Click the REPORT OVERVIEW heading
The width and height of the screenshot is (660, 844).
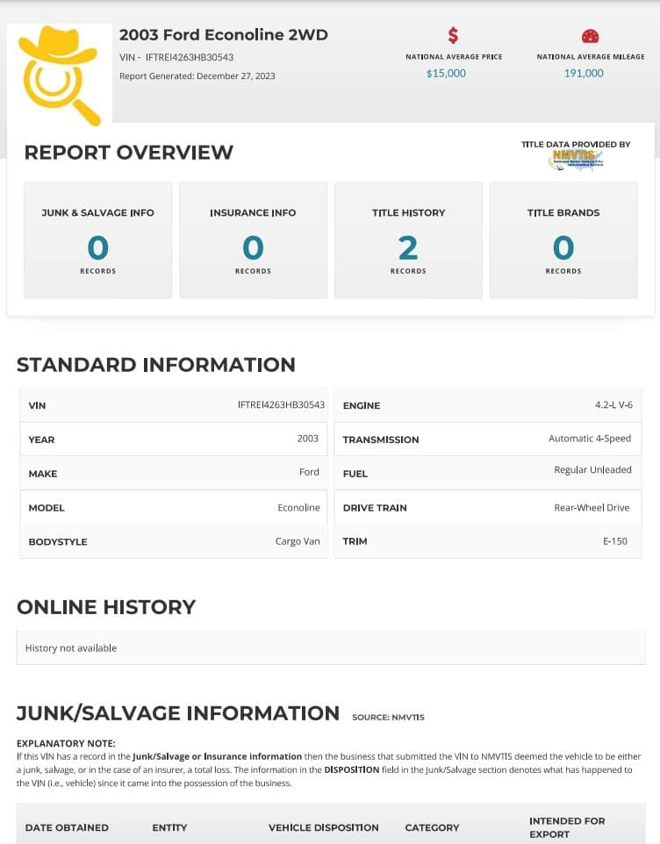129,153
